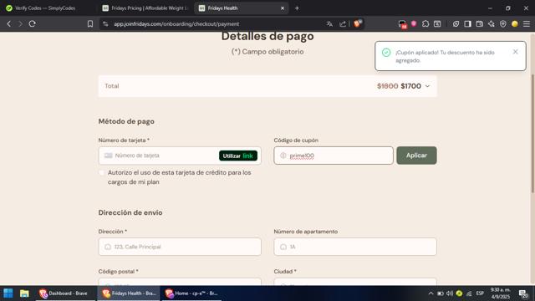Click the address bar URL
Screen dimensions: 535x301
point(176,24)
